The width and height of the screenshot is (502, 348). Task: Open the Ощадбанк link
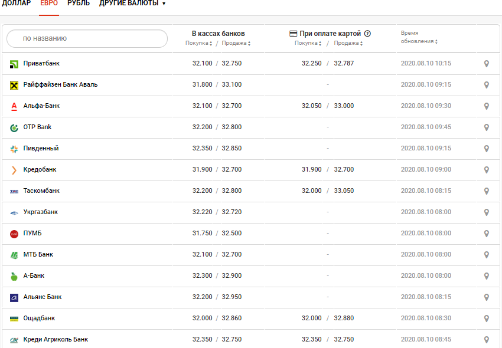tap(39, 318)
